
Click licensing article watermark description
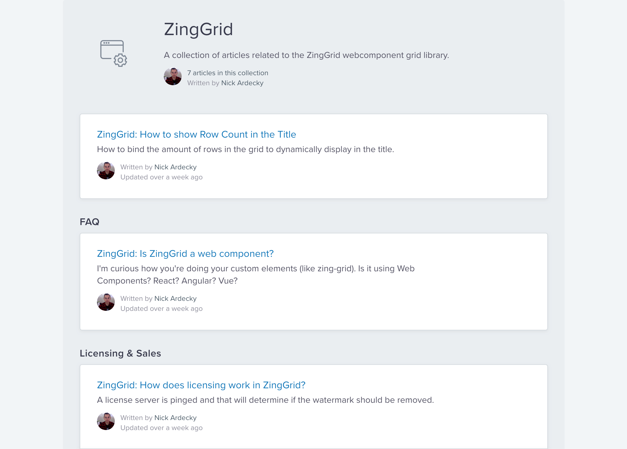[x=265, y=400]
